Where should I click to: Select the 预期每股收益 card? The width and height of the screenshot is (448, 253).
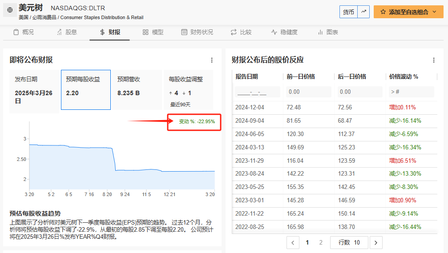pyautogui.click(x=86, y=90)
